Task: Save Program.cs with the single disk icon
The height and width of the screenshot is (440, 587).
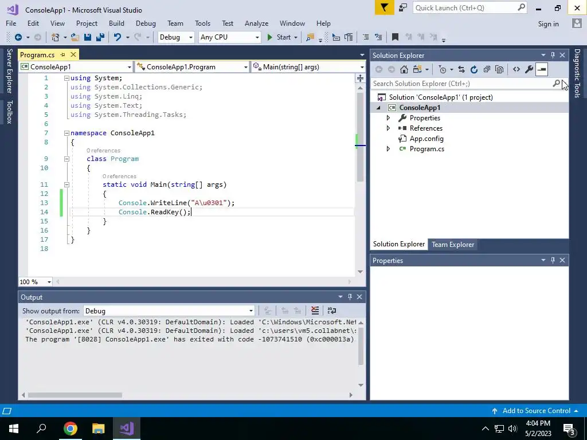Action: (88, 37)
